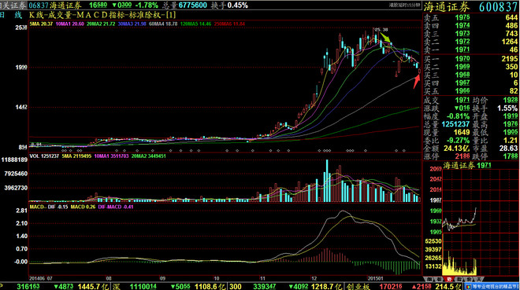Select the 20MA2 21.72 indicator label
The image size is (520, 290).
click(x=101, y=24)
